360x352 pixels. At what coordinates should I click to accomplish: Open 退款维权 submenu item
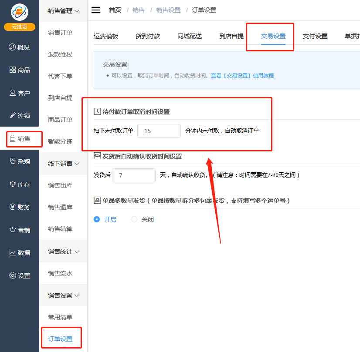60,54
